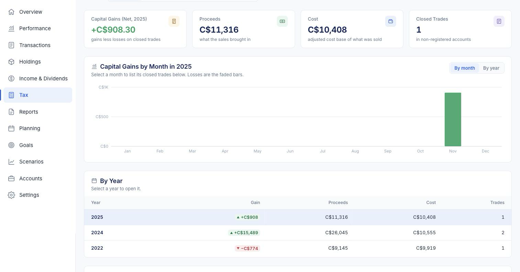Viewport: 520px width, 272px height.
Task: Open the Overview page
Action: point(38,12)
